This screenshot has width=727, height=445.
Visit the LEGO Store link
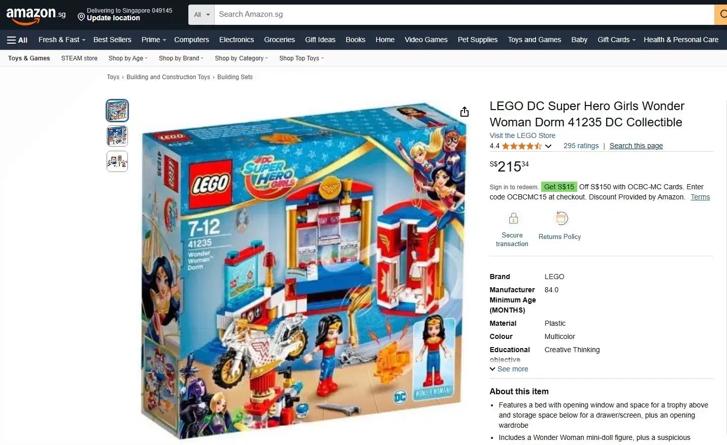(x=522, y=135)
